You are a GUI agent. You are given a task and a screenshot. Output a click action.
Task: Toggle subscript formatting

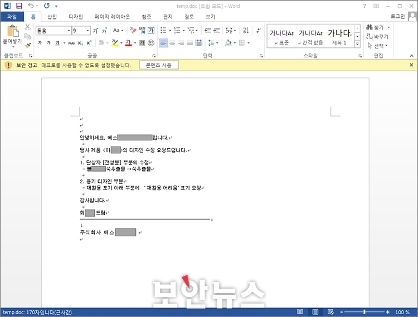(80, 43)
